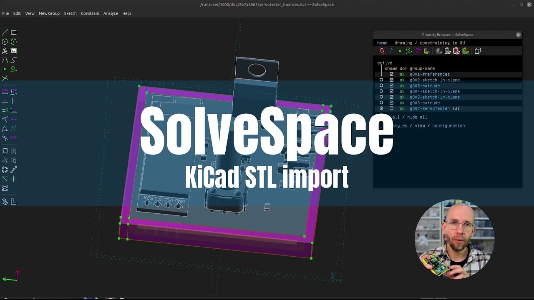The height and width of the screenshot is (300, 534).
Task: Open the Sketch menu
Action: 70,13
